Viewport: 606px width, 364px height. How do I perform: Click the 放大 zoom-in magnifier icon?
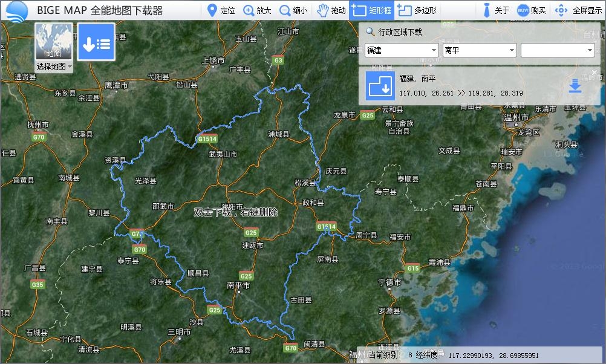(249, 10)
